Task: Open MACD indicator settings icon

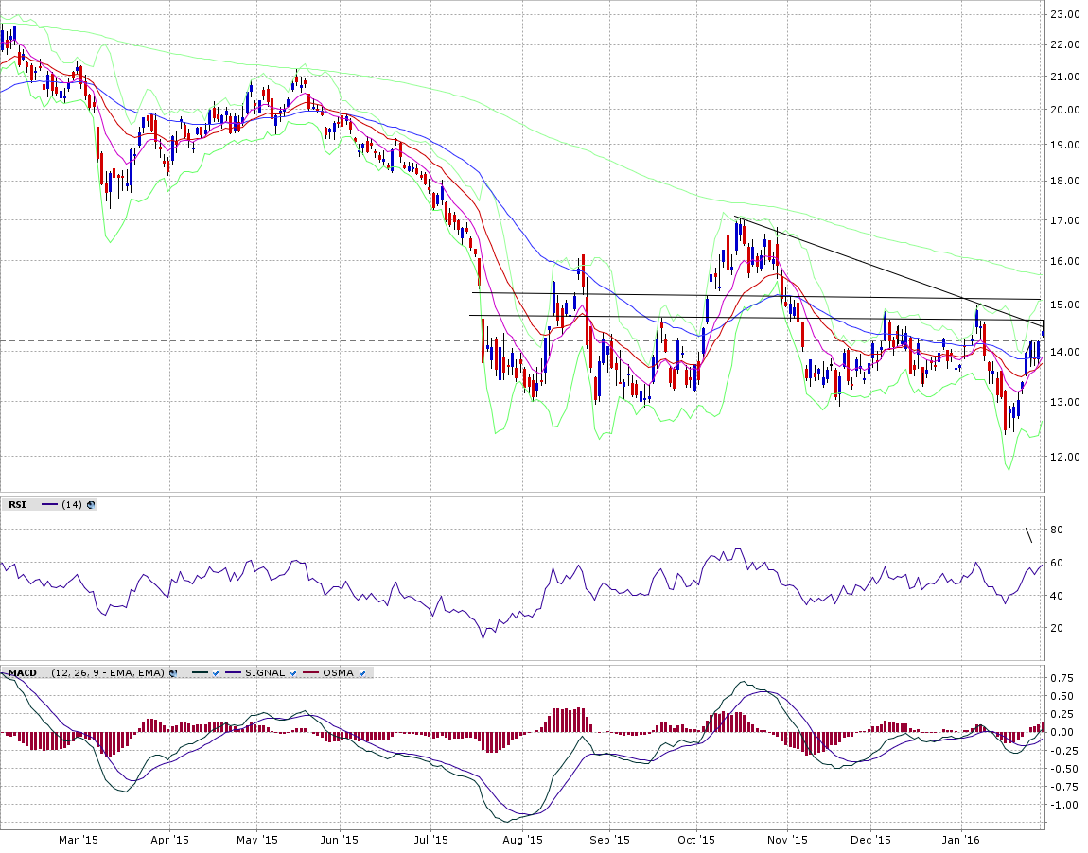Action: (x=173, y=672)
